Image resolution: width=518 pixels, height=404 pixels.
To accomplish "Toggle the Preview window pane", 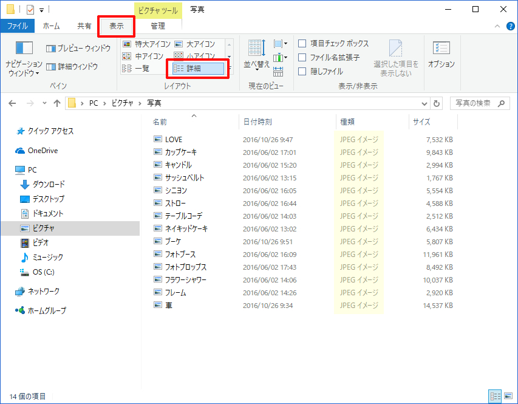I will coord(78,48).
